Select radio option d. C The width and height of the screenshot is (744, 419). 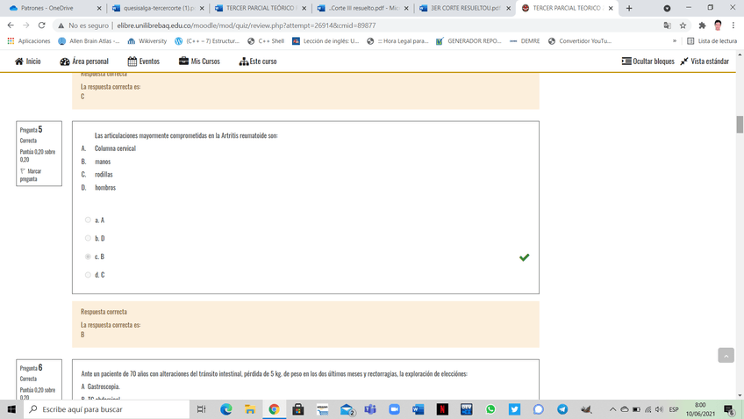tap(88, 275)
